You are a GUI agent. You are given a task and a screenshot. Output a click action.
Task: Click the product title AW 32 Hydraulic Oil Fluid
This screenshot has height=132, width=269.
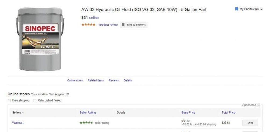pos(143,10)
